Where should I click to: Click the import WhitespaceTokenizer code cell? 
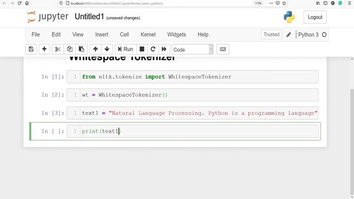192,77
